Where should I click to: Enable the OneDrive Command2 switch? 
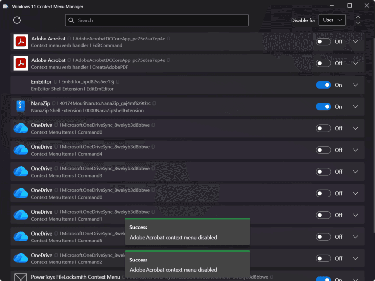coord(323,258)
